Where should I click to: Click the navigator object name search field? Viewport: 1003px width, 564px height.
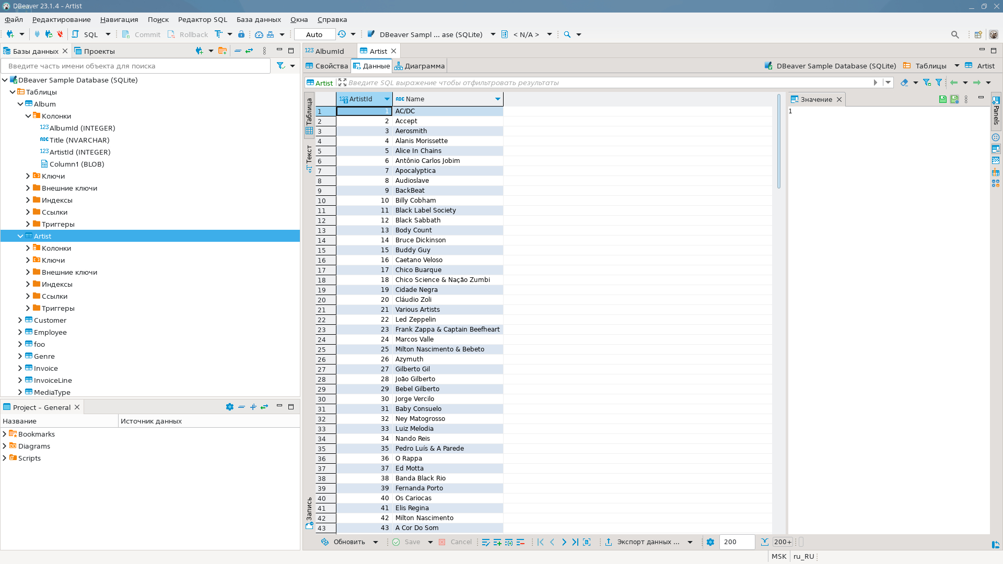136,66
